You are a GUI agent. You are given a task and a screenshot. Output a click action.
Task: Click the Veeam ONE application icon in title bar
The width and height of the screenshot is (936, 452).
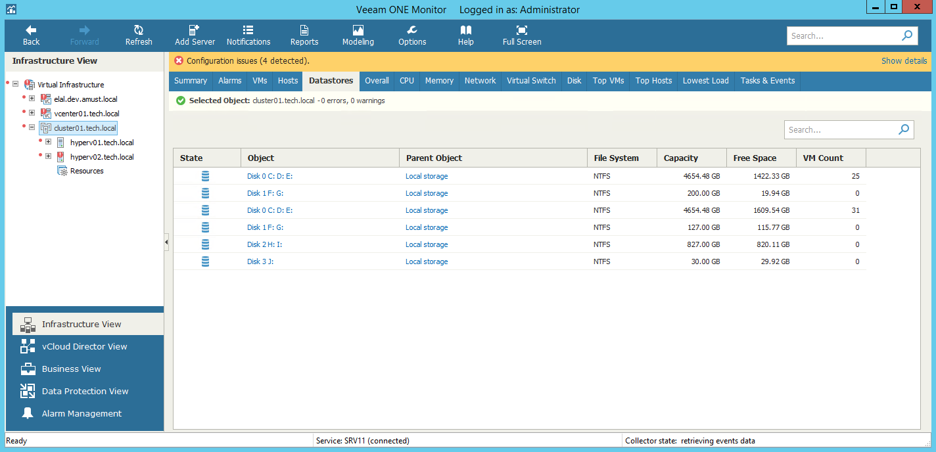click(x=11, y=9)
